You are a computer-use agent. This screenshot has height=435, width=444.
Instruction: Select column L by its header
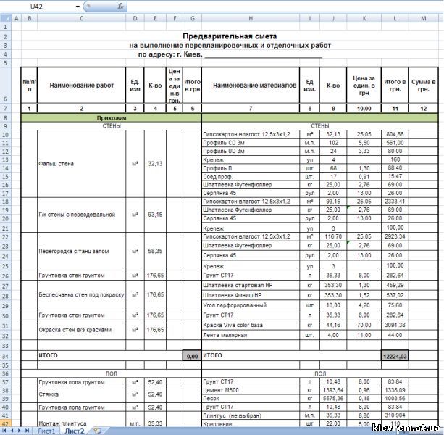(x=395, y=18)
